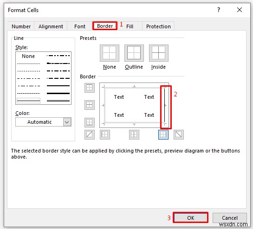The height and width of the screenshot is (229, 253).
Task: Click the None preset icon
Action: tap(110, 53)
